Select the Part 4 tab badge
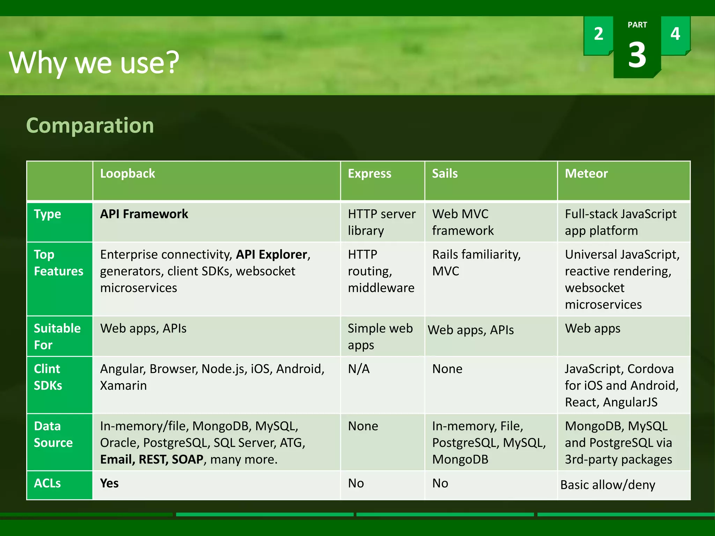Viewport: 715px width, 536px height. pyautogui.click(x=676, y=36)
